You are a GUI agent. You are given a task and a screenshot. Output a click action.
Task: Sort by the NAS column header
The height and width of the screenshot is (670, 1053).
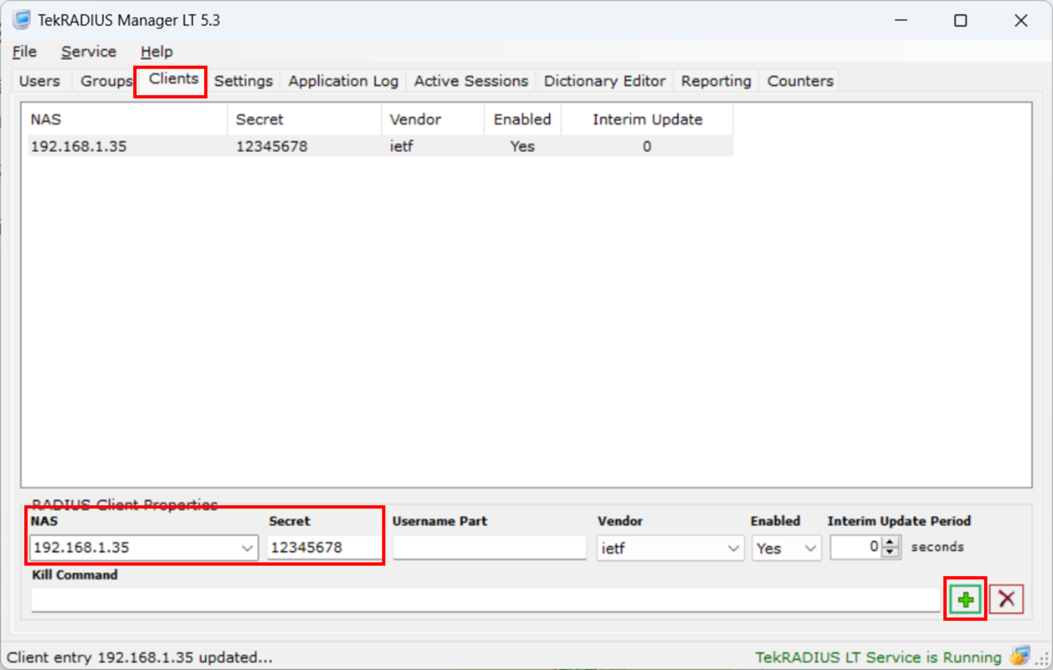(127, 119)
